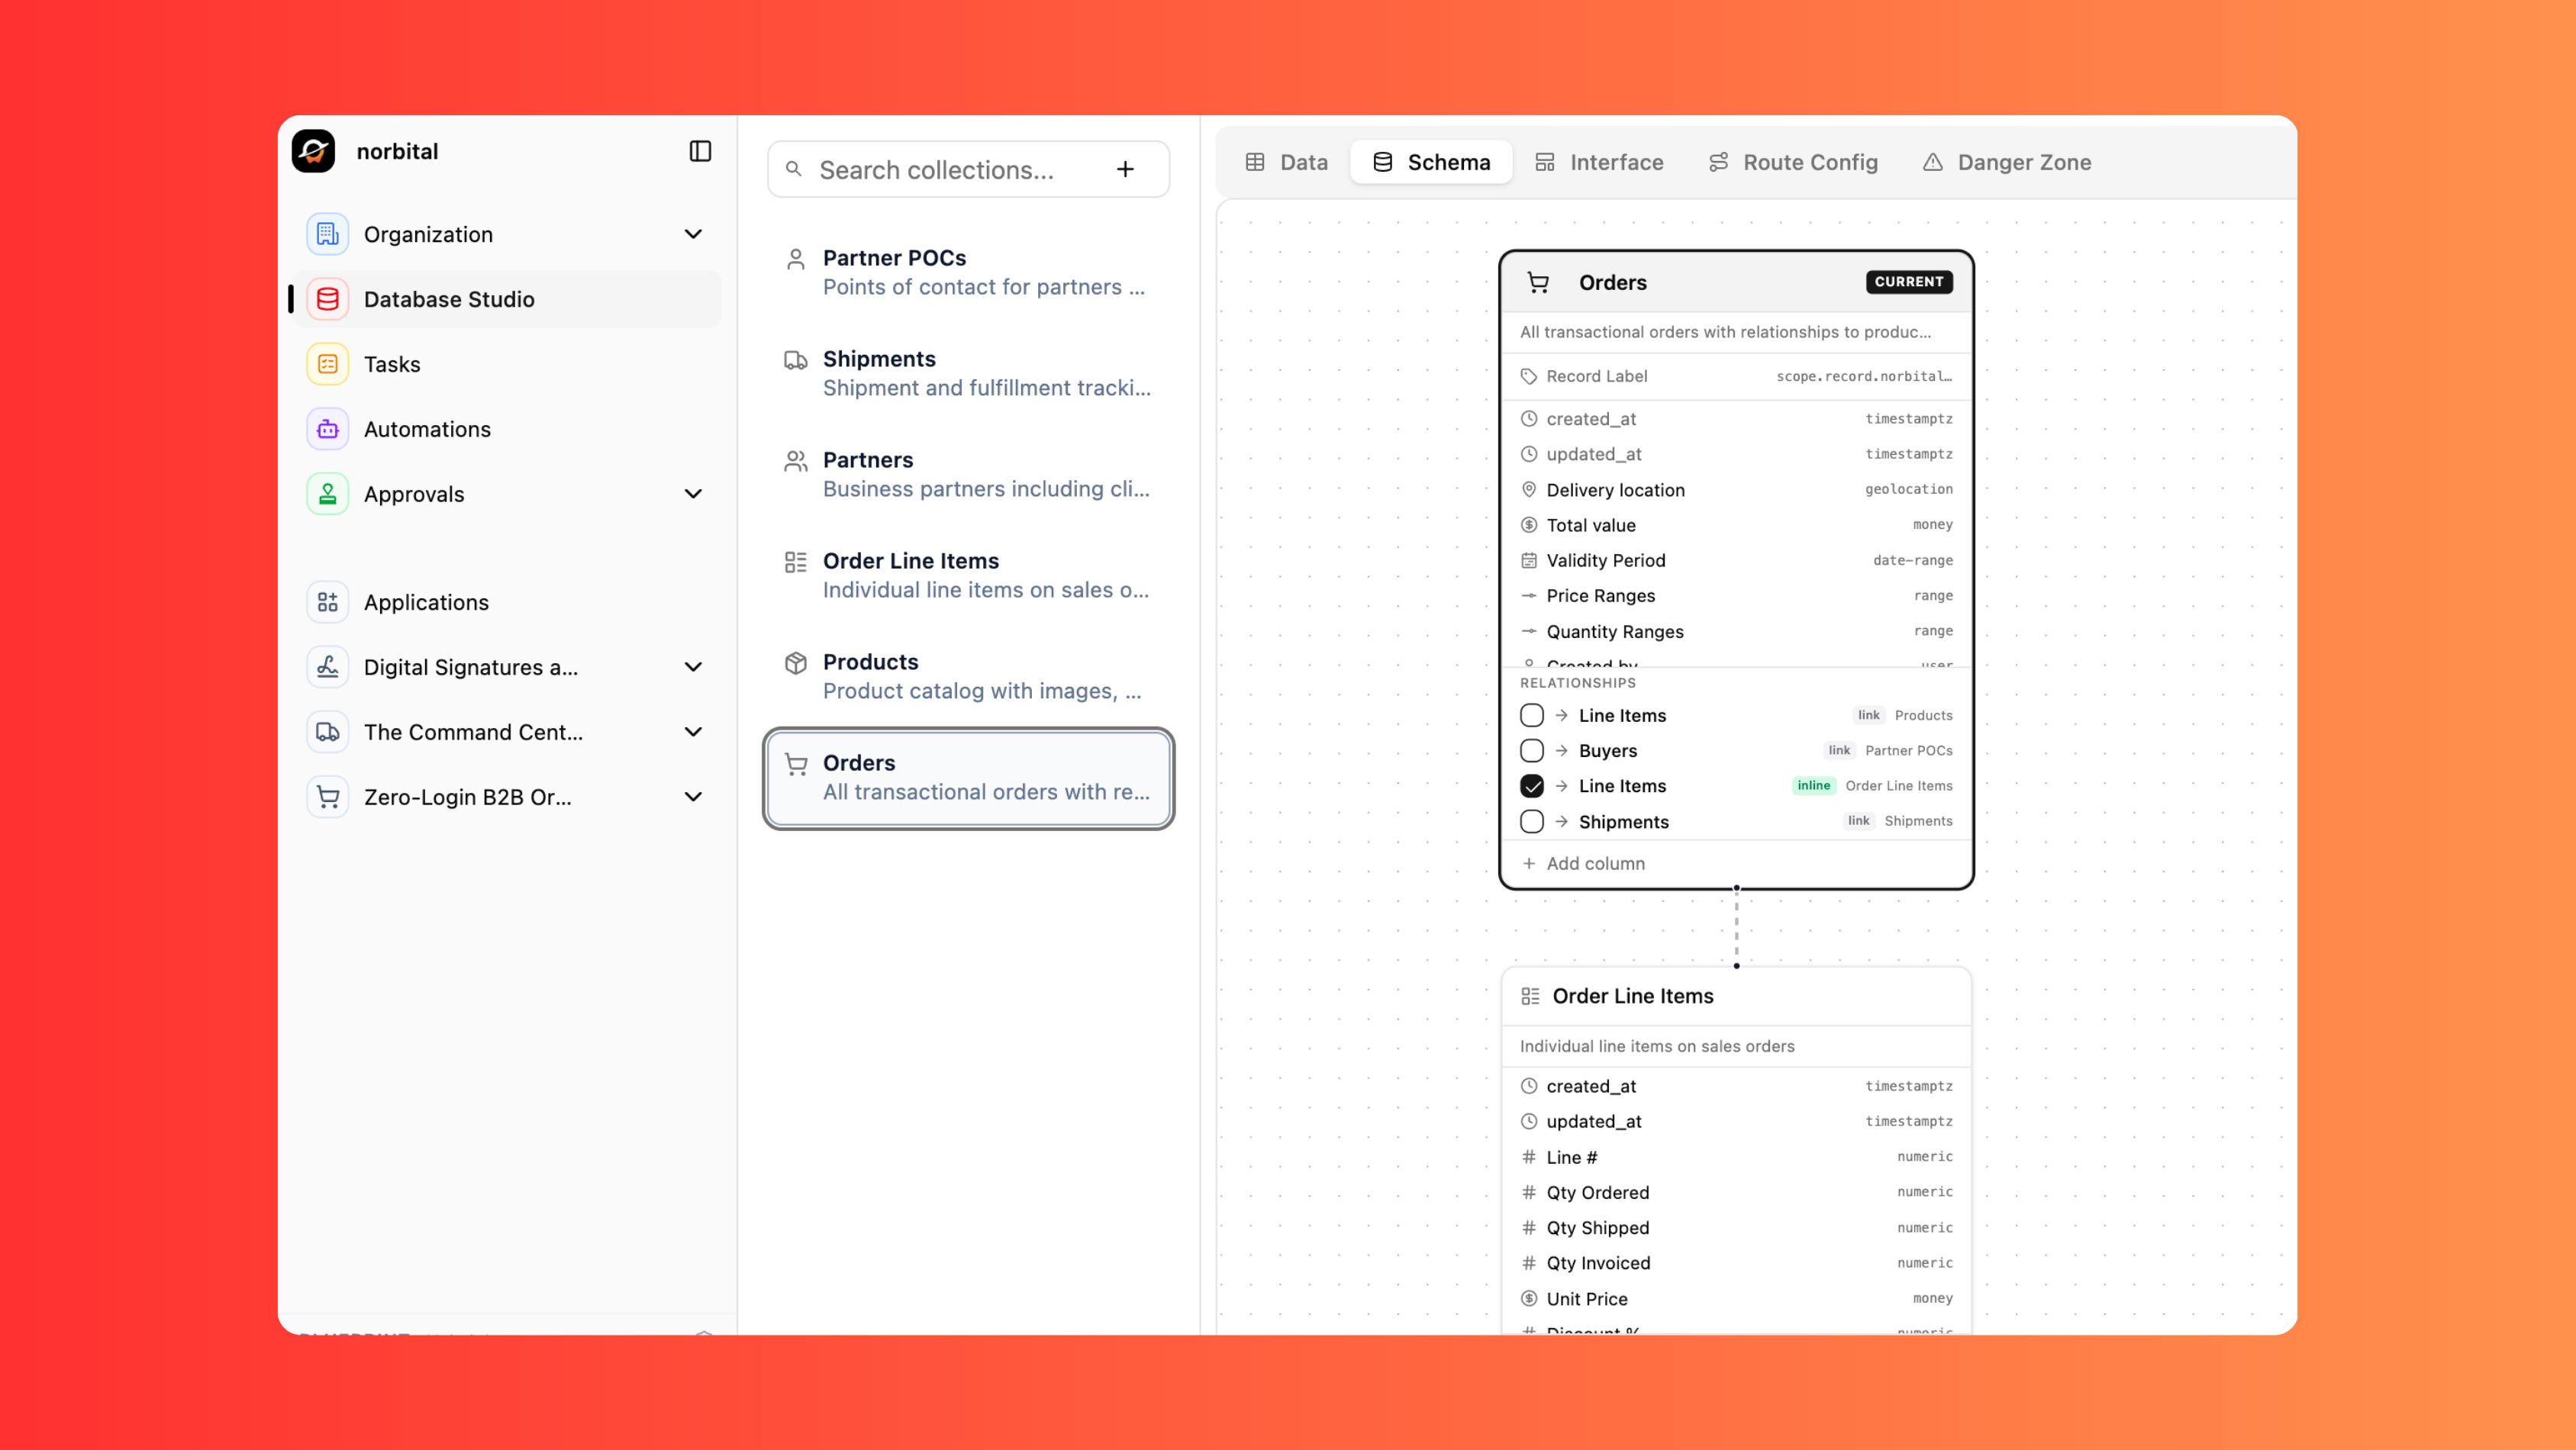Expand the Organization section

693,234
